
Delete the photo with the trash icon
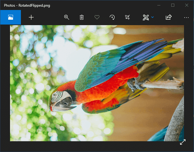coord(82,17)
